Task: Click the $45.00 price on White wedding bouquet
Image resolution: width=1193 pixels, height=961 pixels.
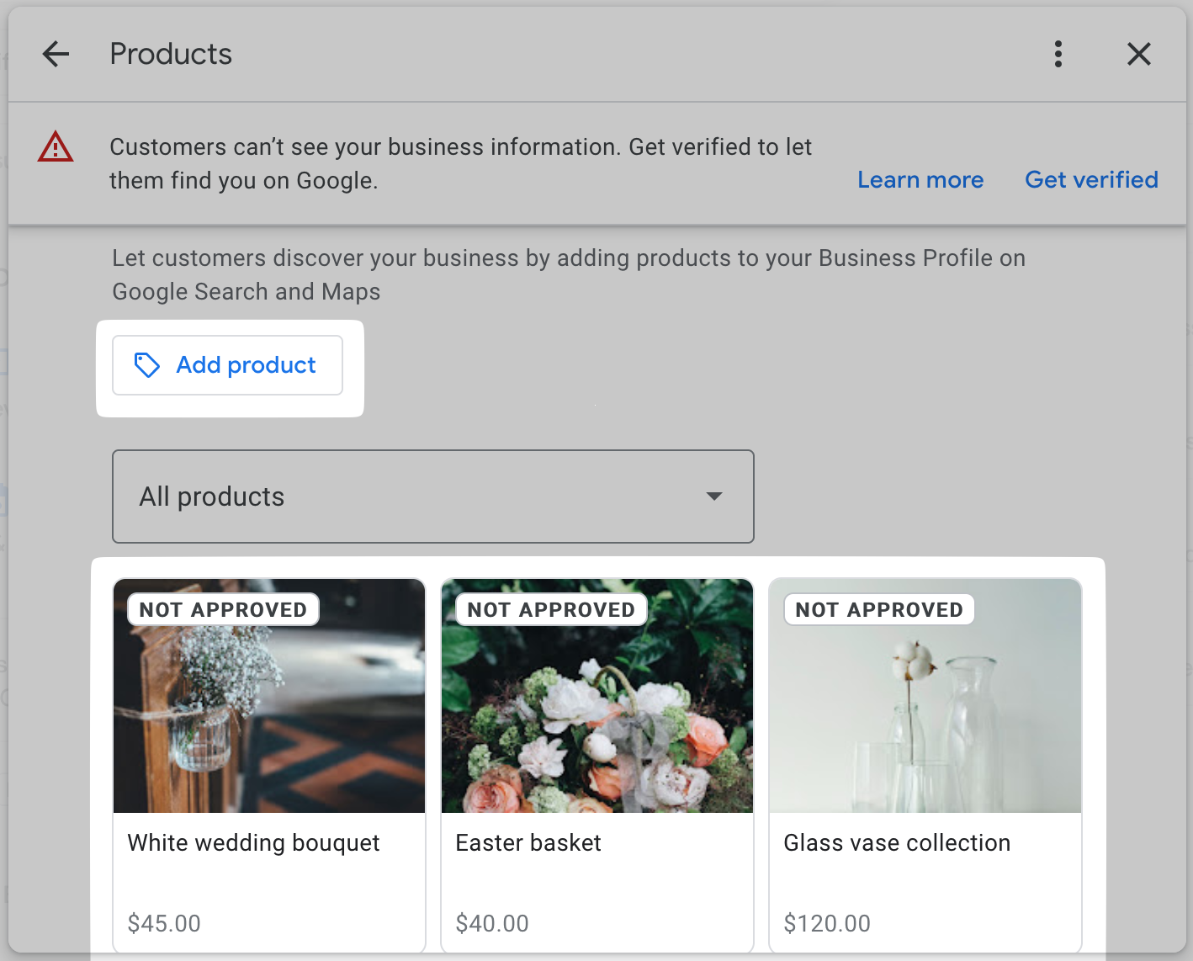Action: point(164,923)
